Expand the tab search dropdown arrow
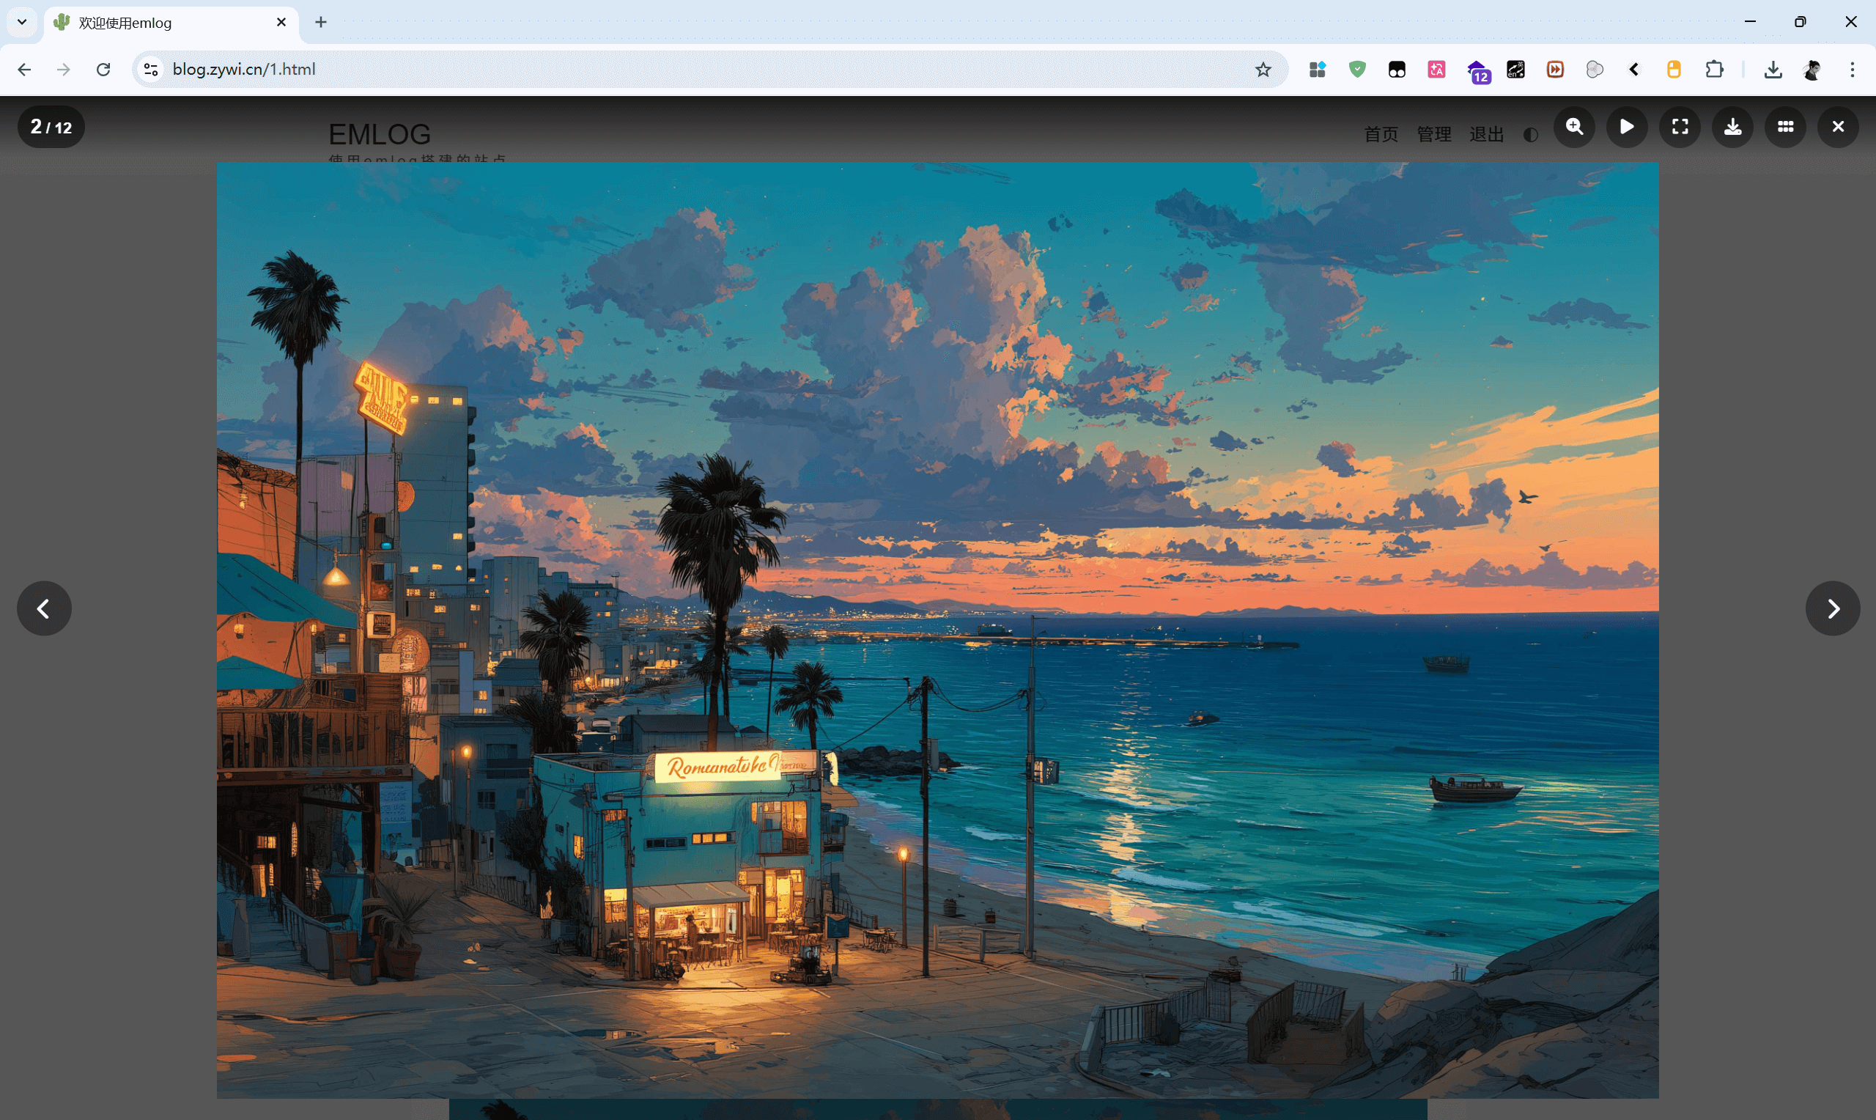The height and width of the screenshot is (1120, 1876). tap(22, 22)
